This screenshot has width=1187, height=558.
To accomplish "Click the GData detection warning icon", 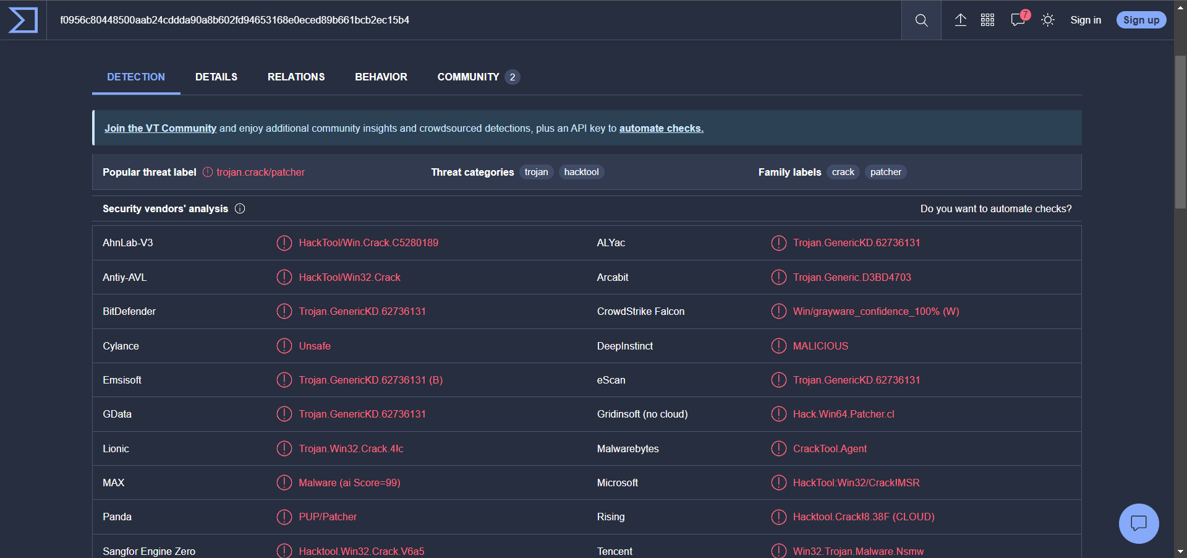I will coord(284,414).
